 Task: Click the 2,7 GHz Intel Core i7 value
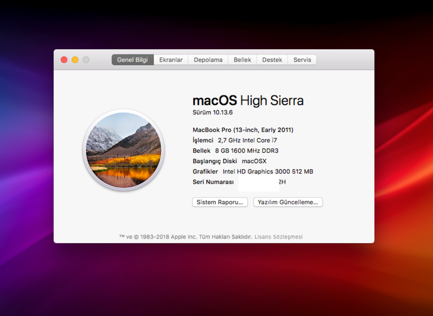click(x=247, y=140)
